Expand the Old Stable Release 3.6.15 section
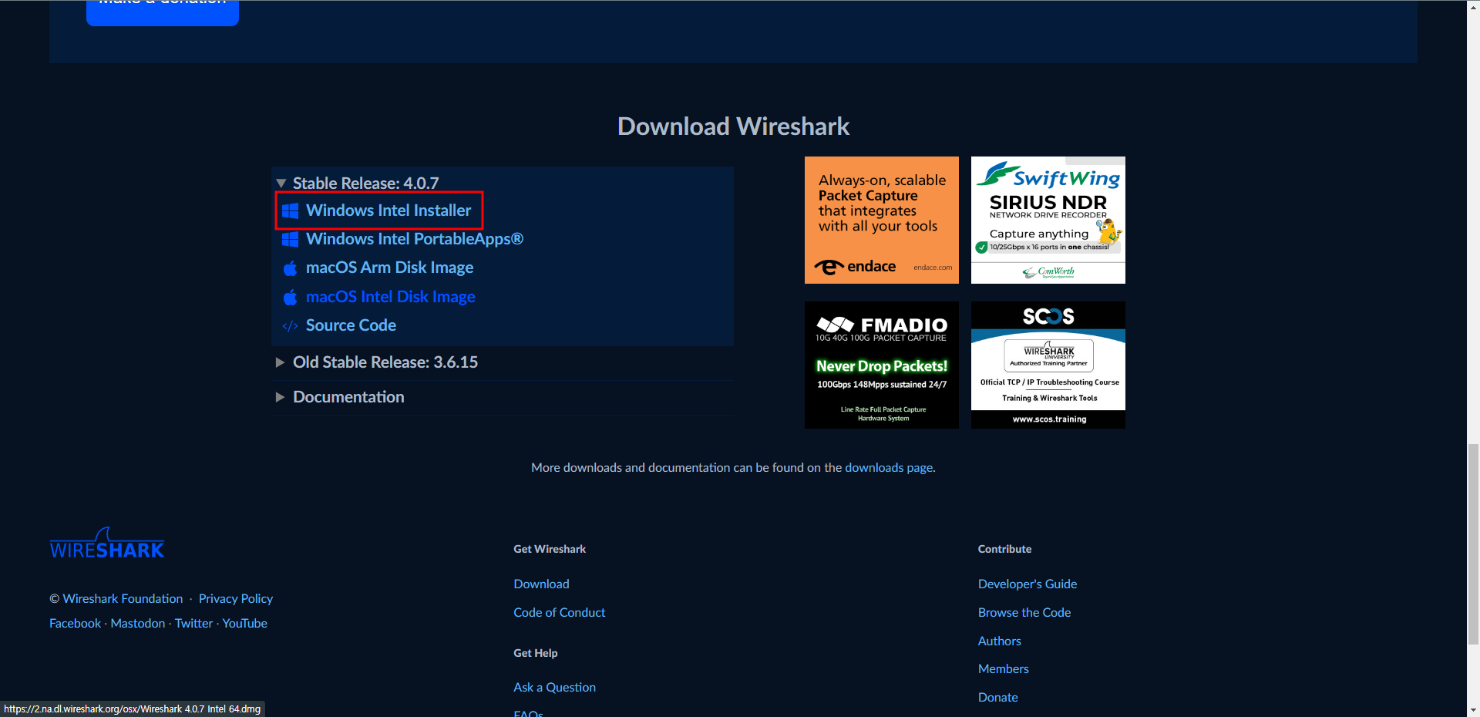 pos(280,362)
